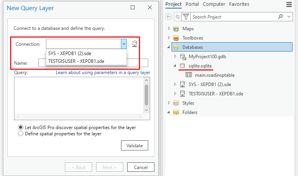Click the Query box vertical scrollbar thumb
Screen dimensions: 298x176
(x=146, y=95)
